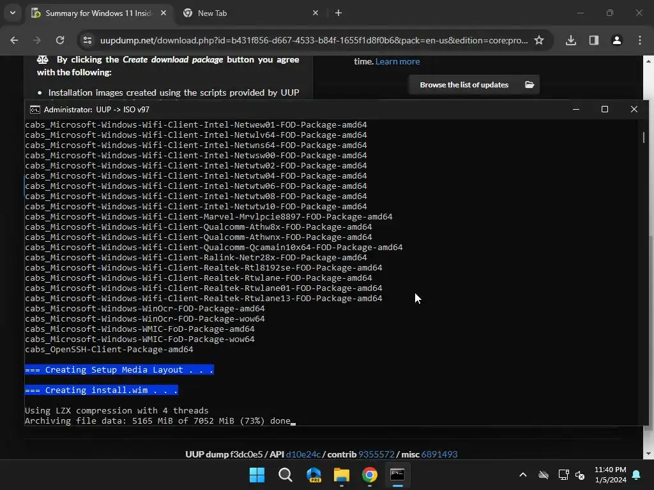
Task: Click the console window scrollbar thumb
Action: coord(644,137)
